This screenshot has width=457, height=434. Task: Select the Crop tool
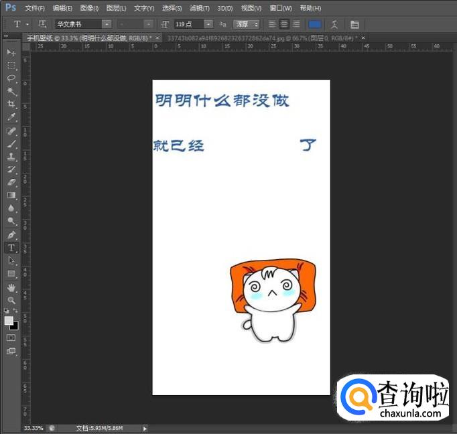click(x=11, y=104)
